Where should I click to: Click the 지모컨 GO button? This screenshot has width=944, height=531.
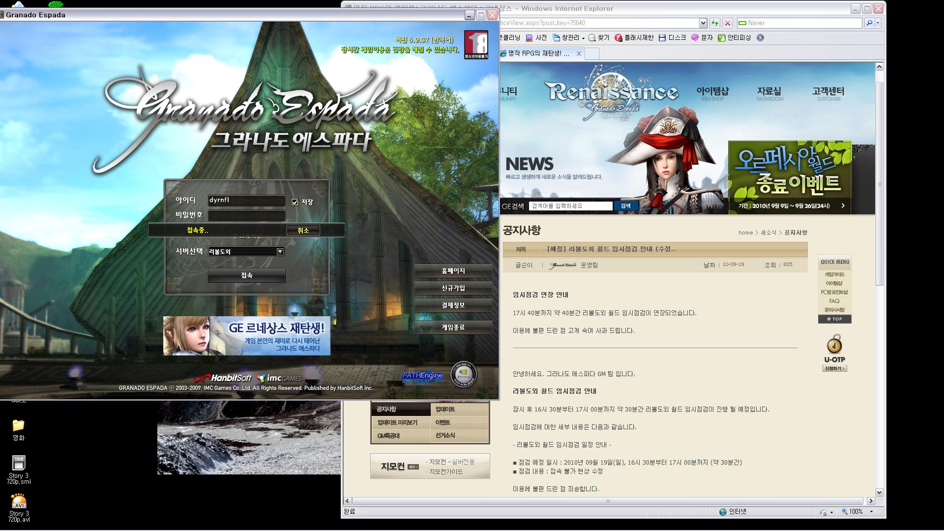point(413,467)
